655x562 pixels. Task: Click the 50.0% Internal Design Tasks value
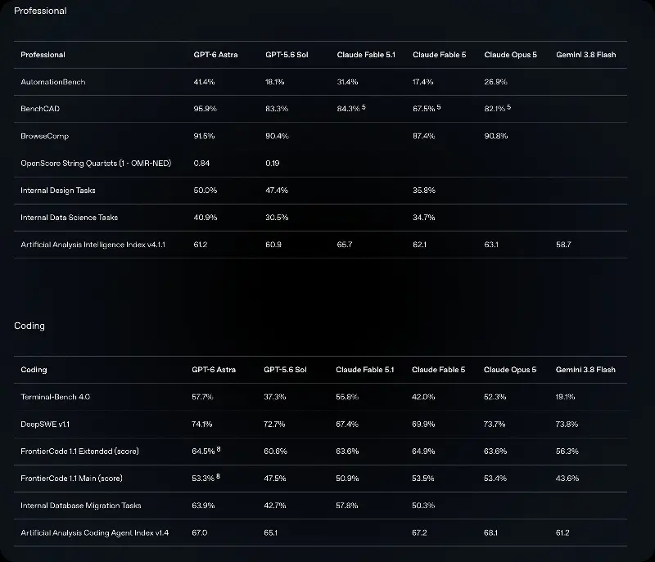pos(206,191)
